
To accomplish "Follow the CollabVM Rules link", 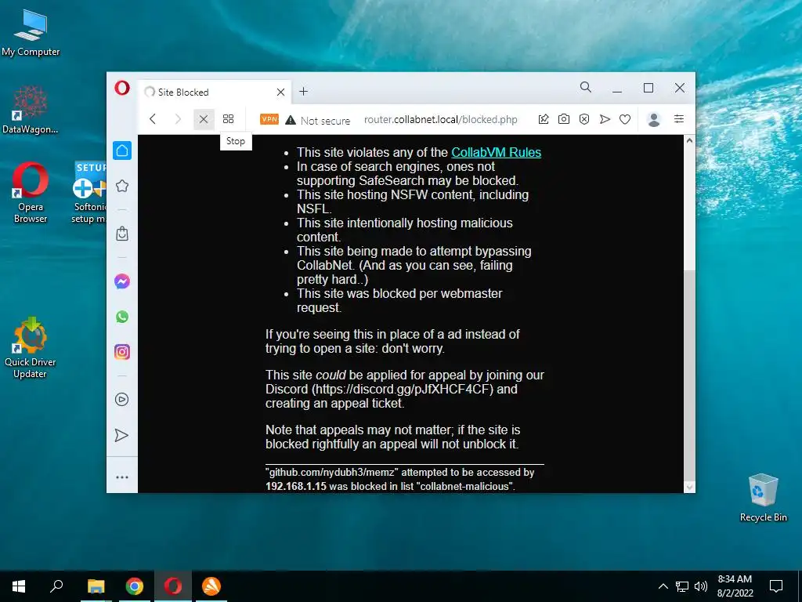I will click(496, 153).
